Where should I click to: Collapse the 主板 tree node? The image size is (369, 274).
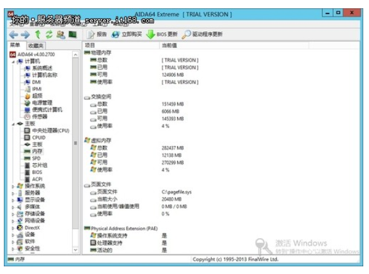tap(13, 124)
